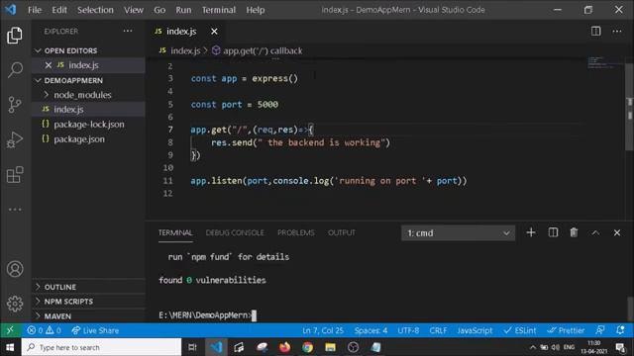Open the Extensions view

point(15,174)
